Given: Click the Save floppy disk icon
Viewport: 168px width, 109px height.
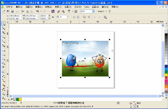Looking at the screenshot, I should point(12,11).
